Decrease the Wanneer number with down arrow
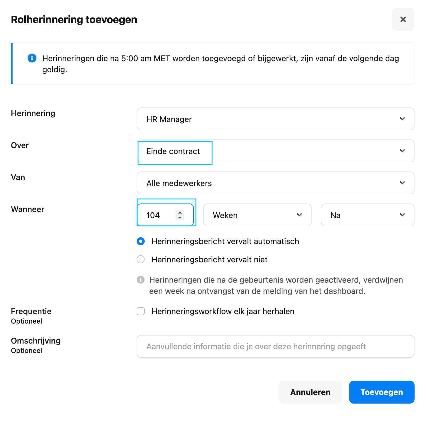426x423 pixels. pos(180,218)
